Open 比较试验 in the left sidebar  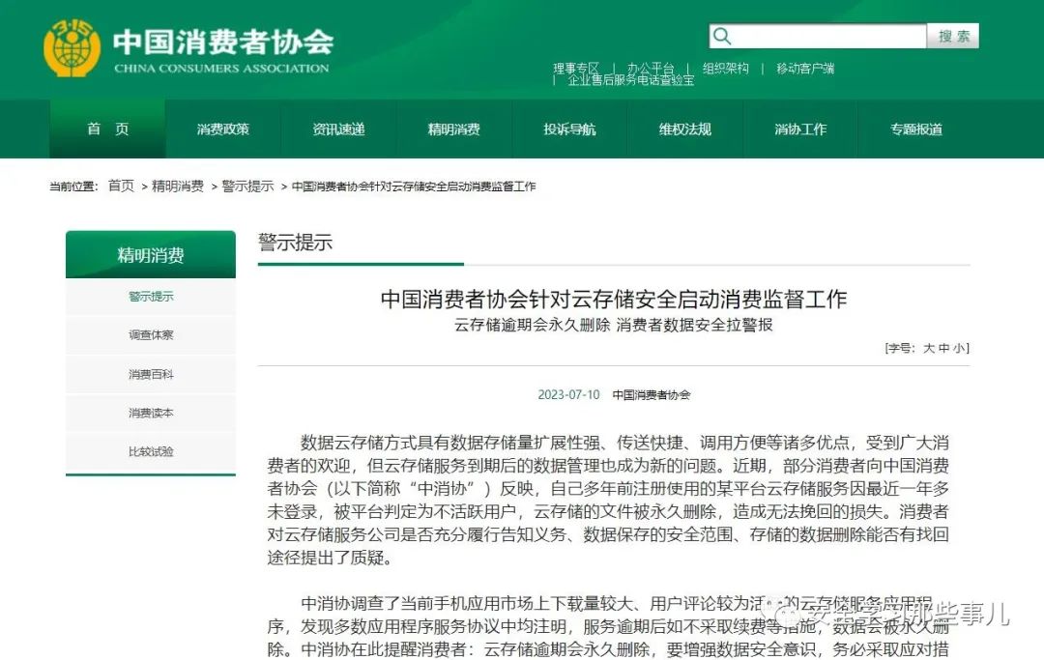coord(151,451)
